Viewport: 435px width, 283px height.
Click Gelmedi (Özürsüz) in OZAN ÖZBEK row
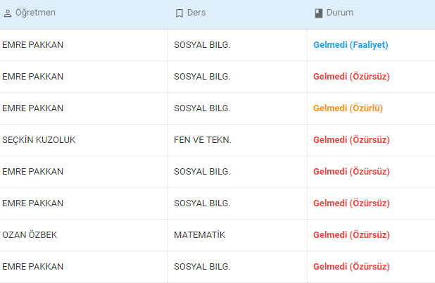[x=351, y=234]
